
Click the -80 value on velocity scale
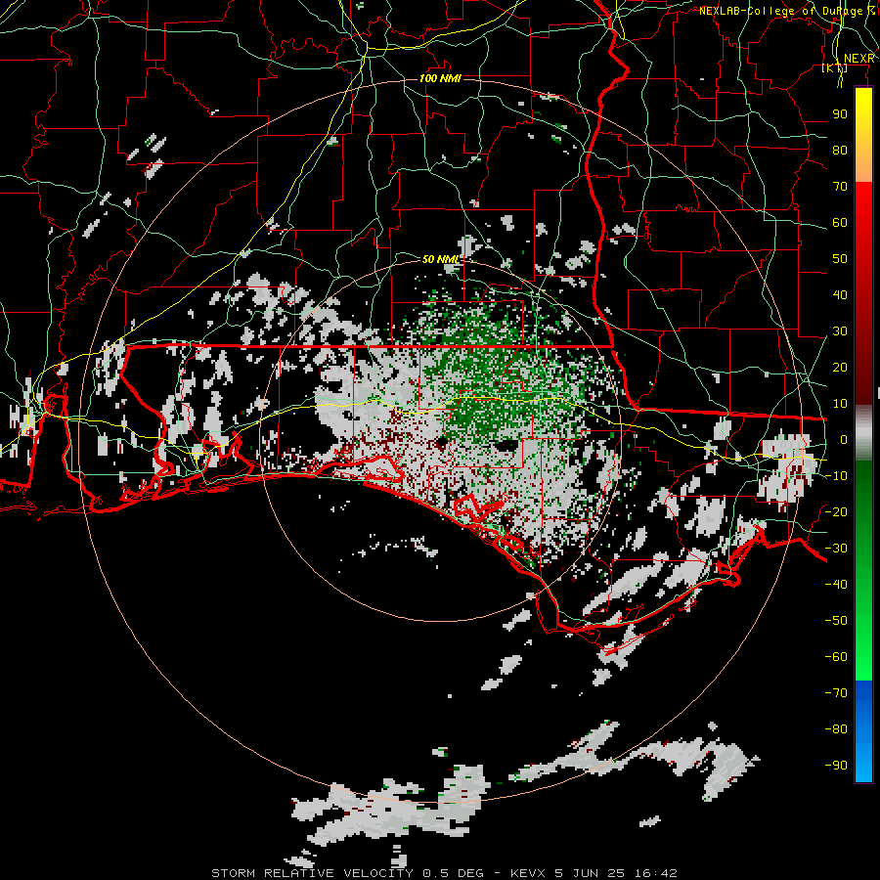(x=836, y=729)
